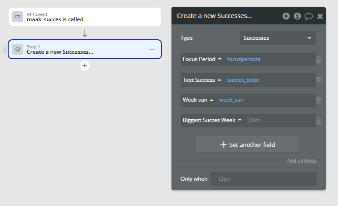Click the database icon on Step 1 card
Screen dimensions: 338x206
click(18, 49)
